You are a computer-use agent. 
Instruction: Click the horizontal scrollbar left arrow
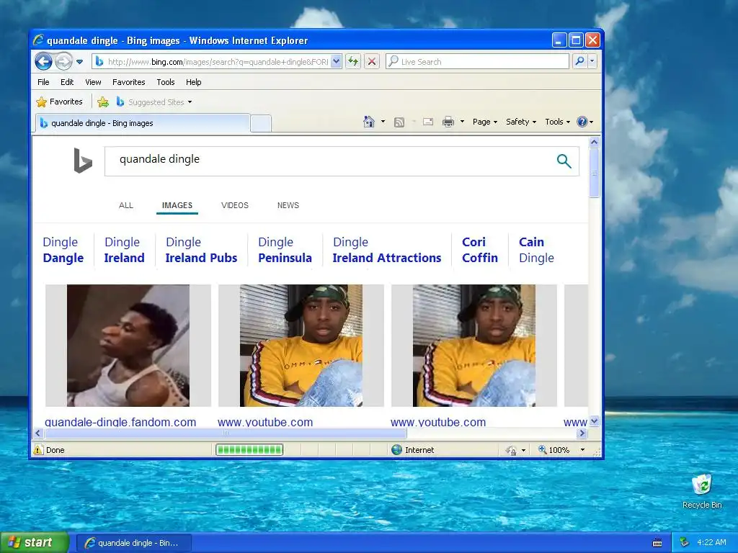click(38, 433)
